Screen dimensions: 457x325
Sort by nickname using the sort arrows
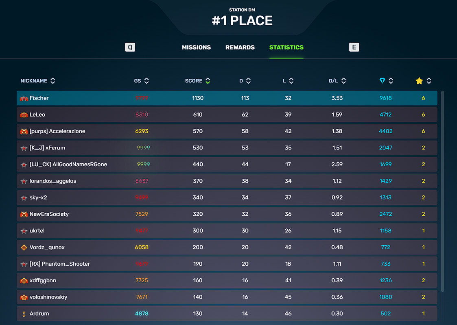(x=53, y=80)
